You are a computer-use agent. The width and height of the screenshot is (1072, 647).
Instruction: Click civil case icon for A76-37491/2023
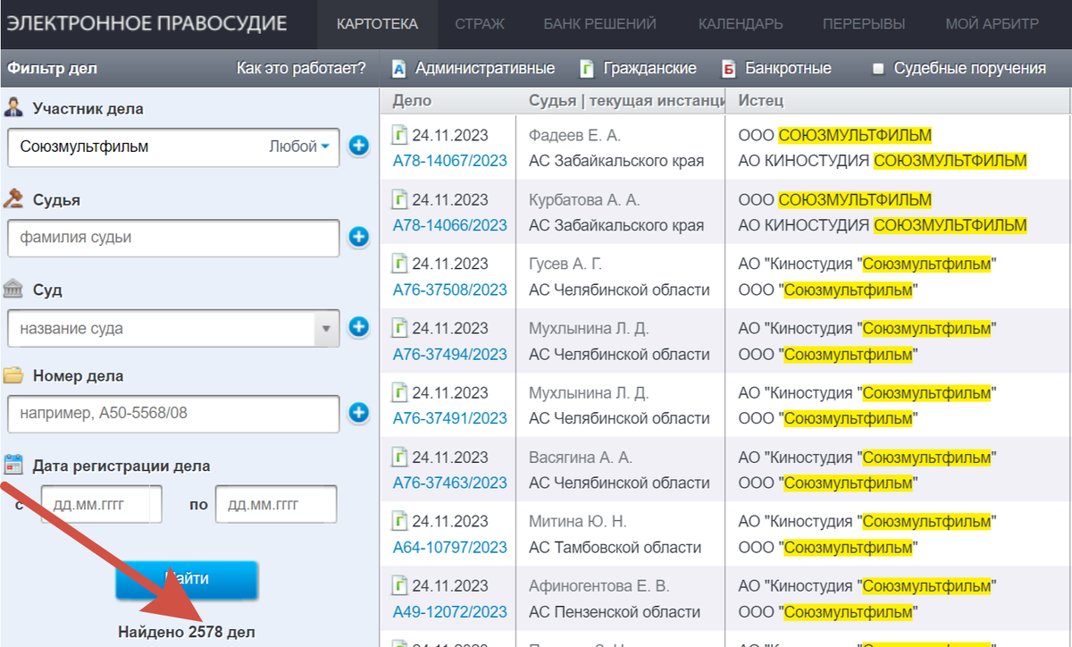[400, 393]
